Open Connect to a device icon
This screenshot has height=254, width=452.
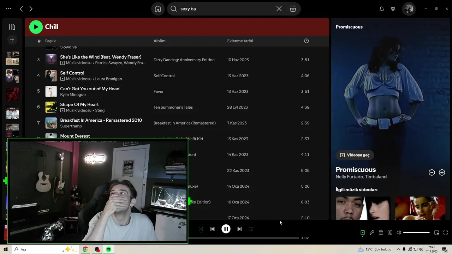(x=390, y=232)
